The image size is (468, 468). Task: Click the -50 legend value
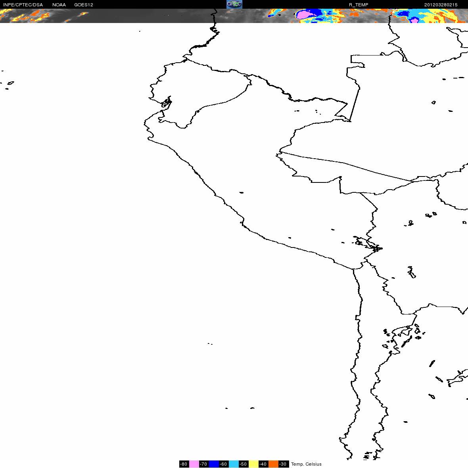click(x=244, y=464)
